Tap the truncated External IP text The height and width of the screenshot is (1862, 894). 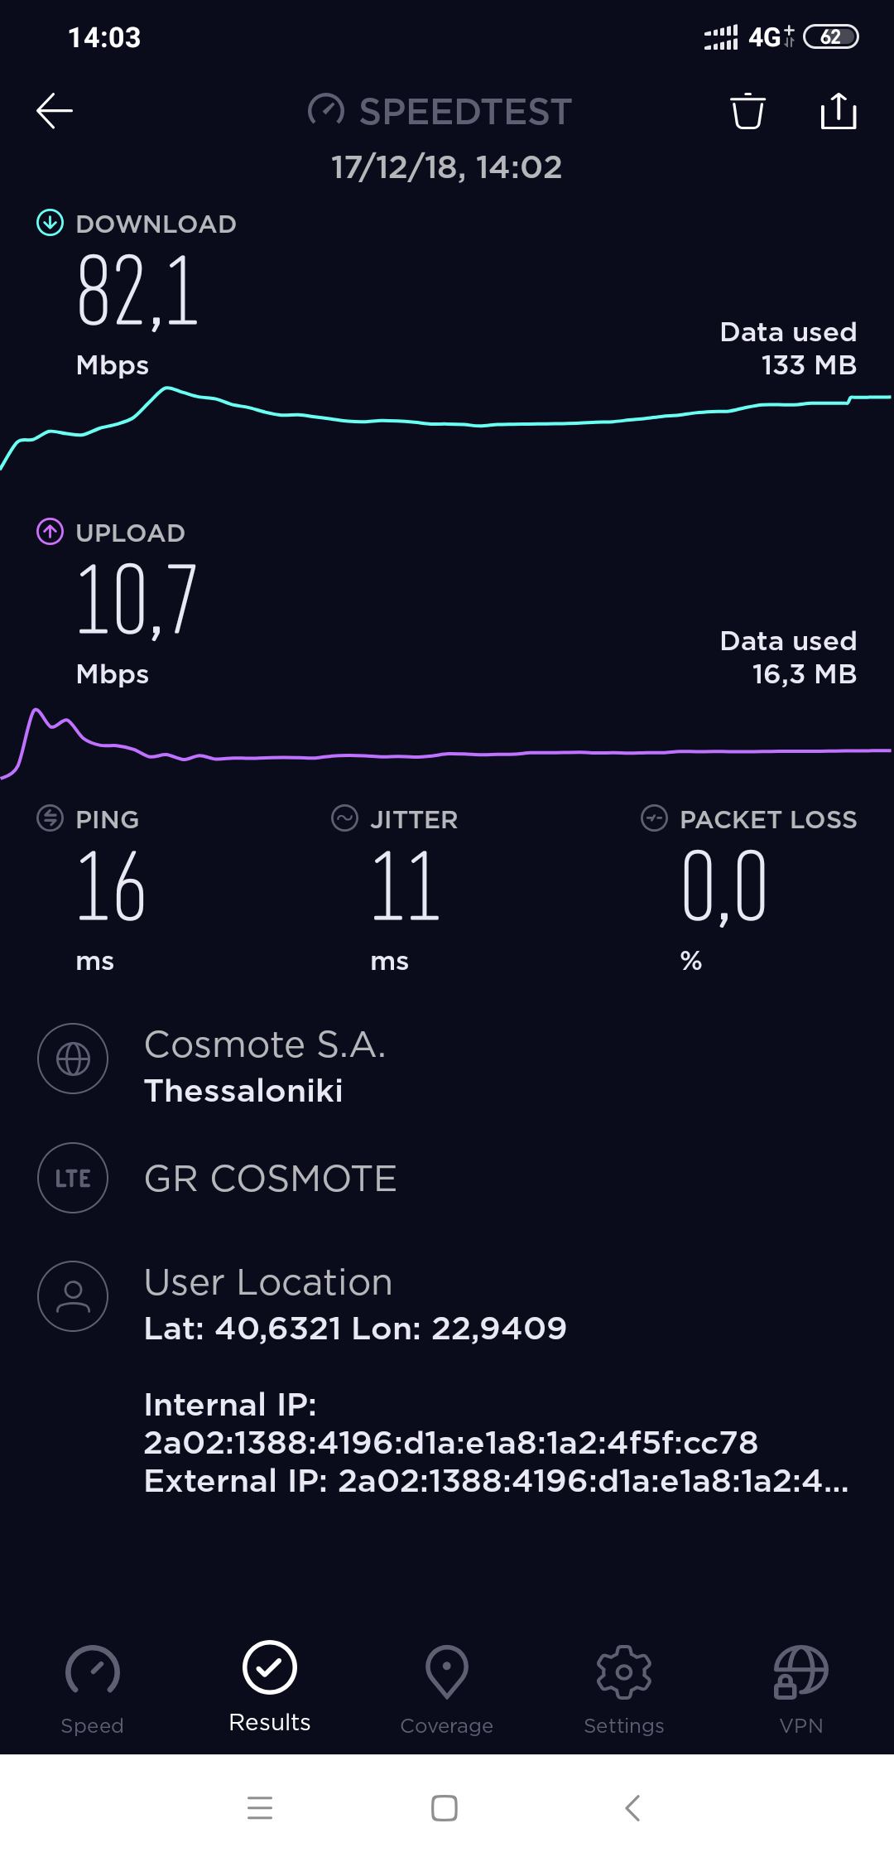[497, 1481]
